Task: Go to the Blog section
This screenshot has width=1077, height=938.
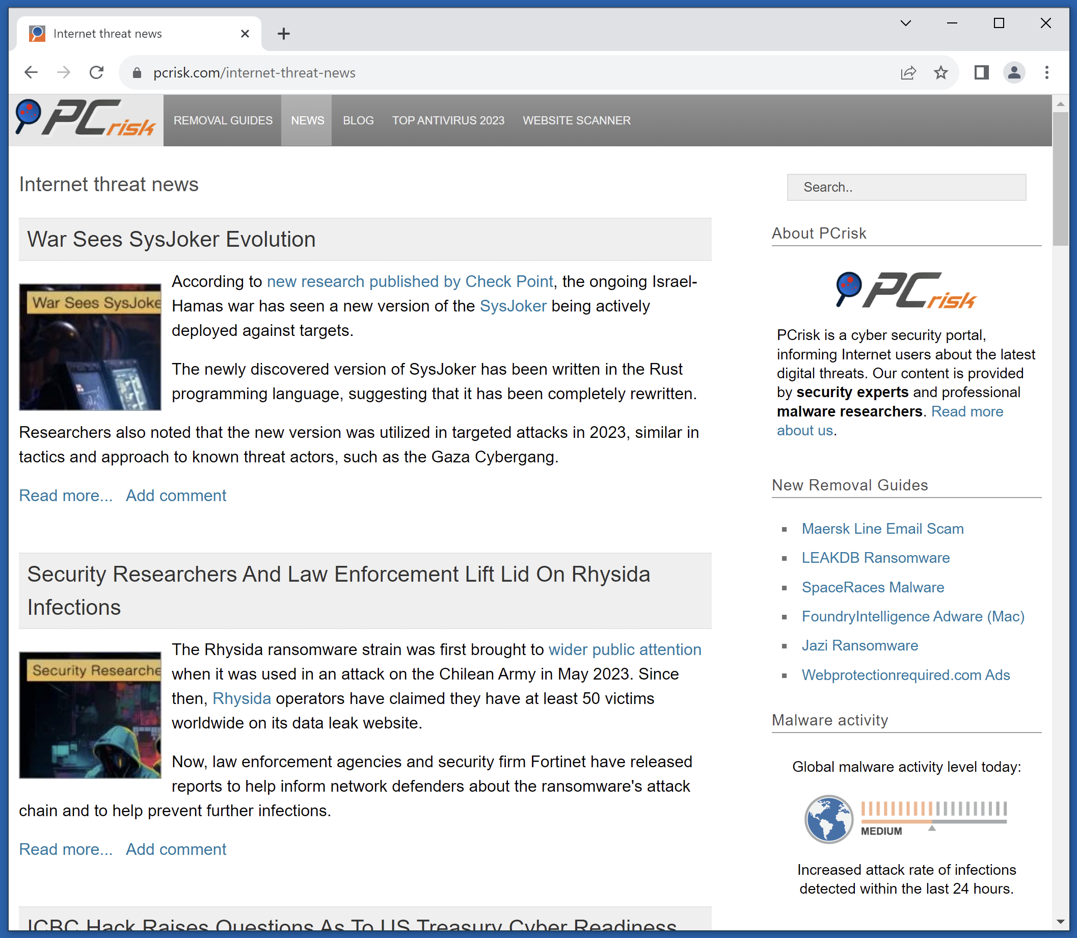Action: [x=358, y=120]
